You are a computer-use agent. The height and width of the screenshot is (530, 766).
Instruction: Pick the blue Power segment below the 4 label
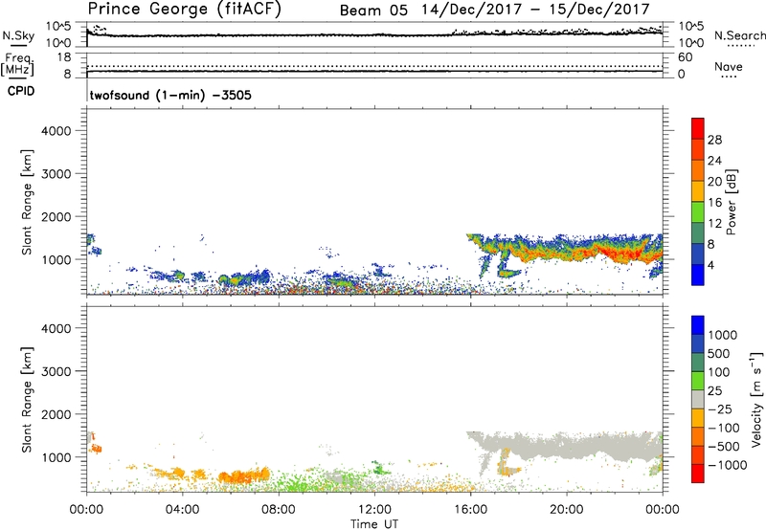point(698,276)
